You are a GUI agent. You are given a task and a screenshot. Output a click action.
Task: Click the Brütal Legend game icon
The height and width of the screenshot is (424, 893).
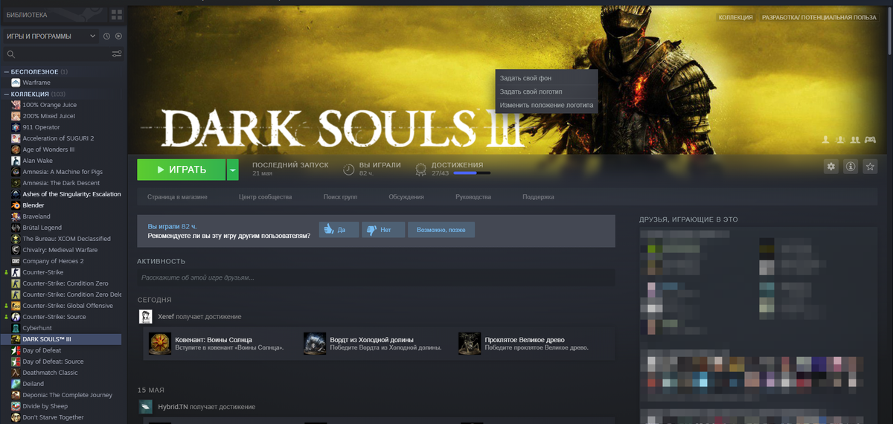coord(16,228)
